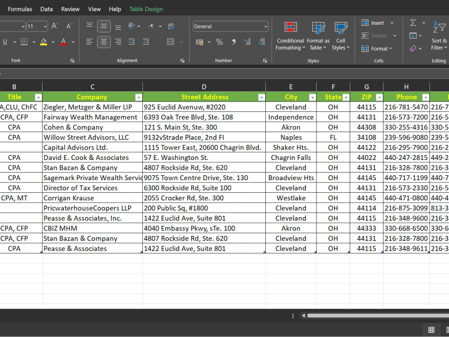
Task: Click horizontal scrollbar thumb
Action: [378, 316]
